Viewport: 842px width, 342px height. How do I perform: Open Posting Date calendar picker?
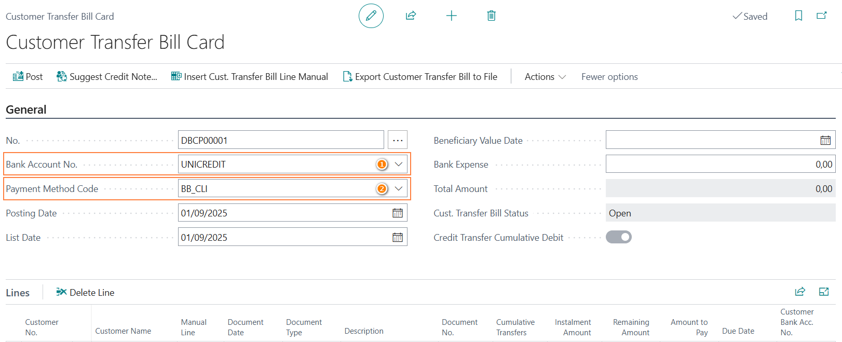(398, 213)
